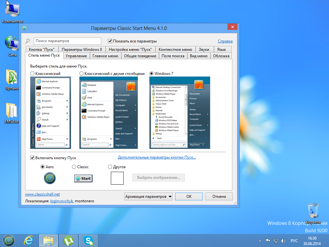Toggle Включить кнопку Пуск checkbox
This screenshot has width=329, height=247.
pos(32,158)
